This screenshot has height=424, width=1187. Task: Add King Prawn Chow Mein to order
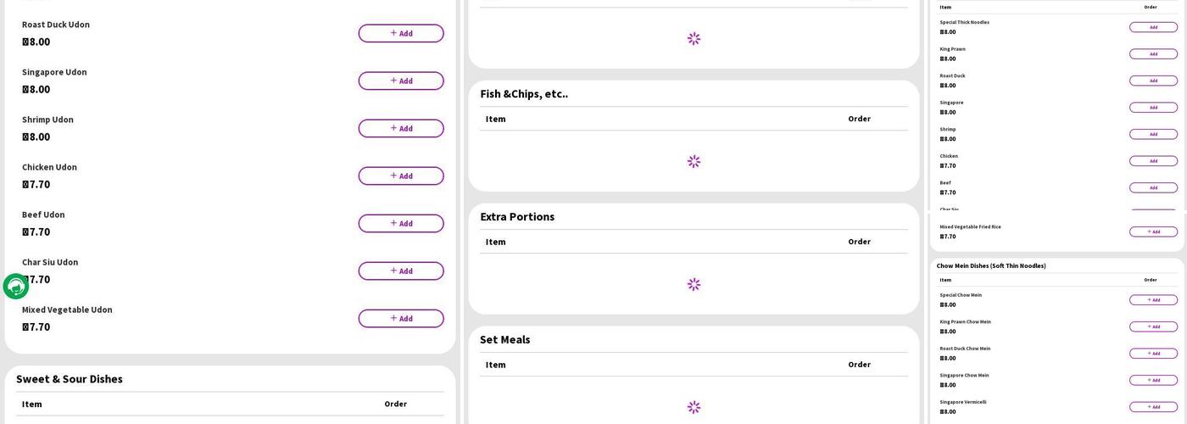point(1153,326)
